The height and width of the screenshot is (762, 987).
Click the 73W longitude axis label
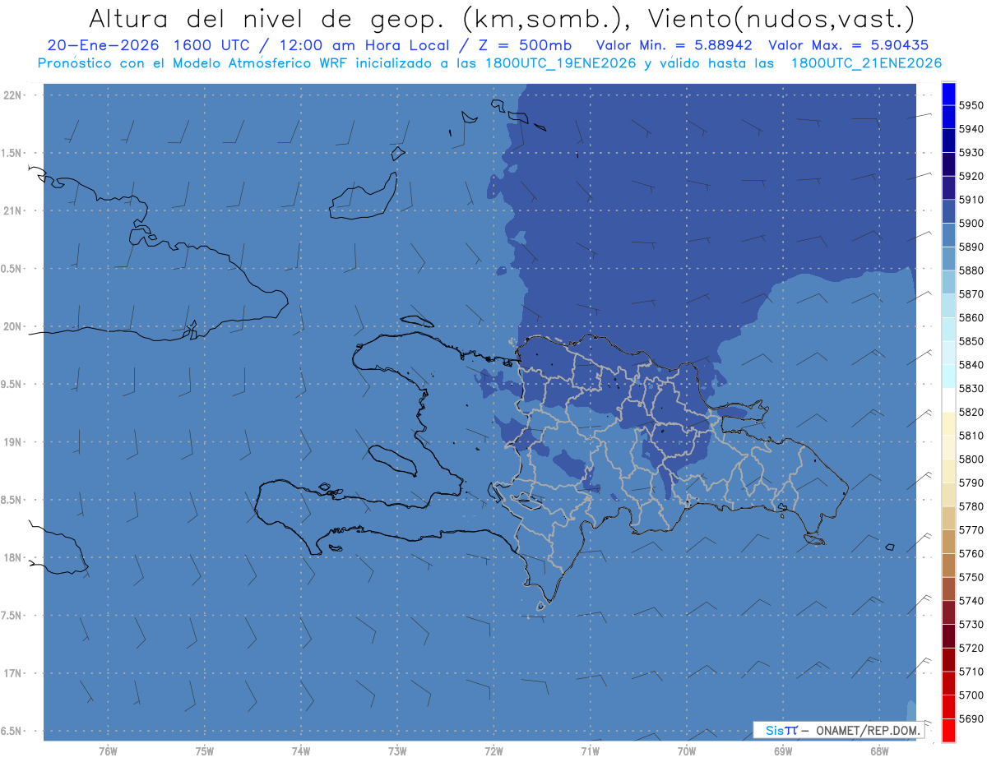click(397, 750)
